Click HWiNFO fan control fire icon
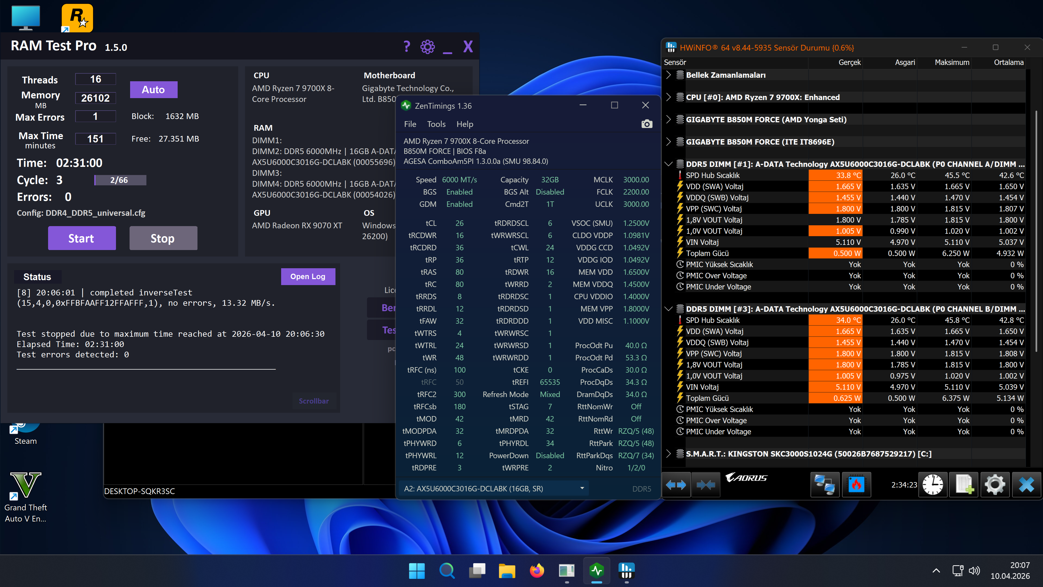The width and height of the screenshot is (1043, 587). click(x=856, y=485)
